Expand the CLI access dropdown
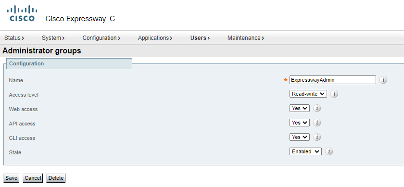This screenshot has height=187, width=404. (x=299, y=137)
